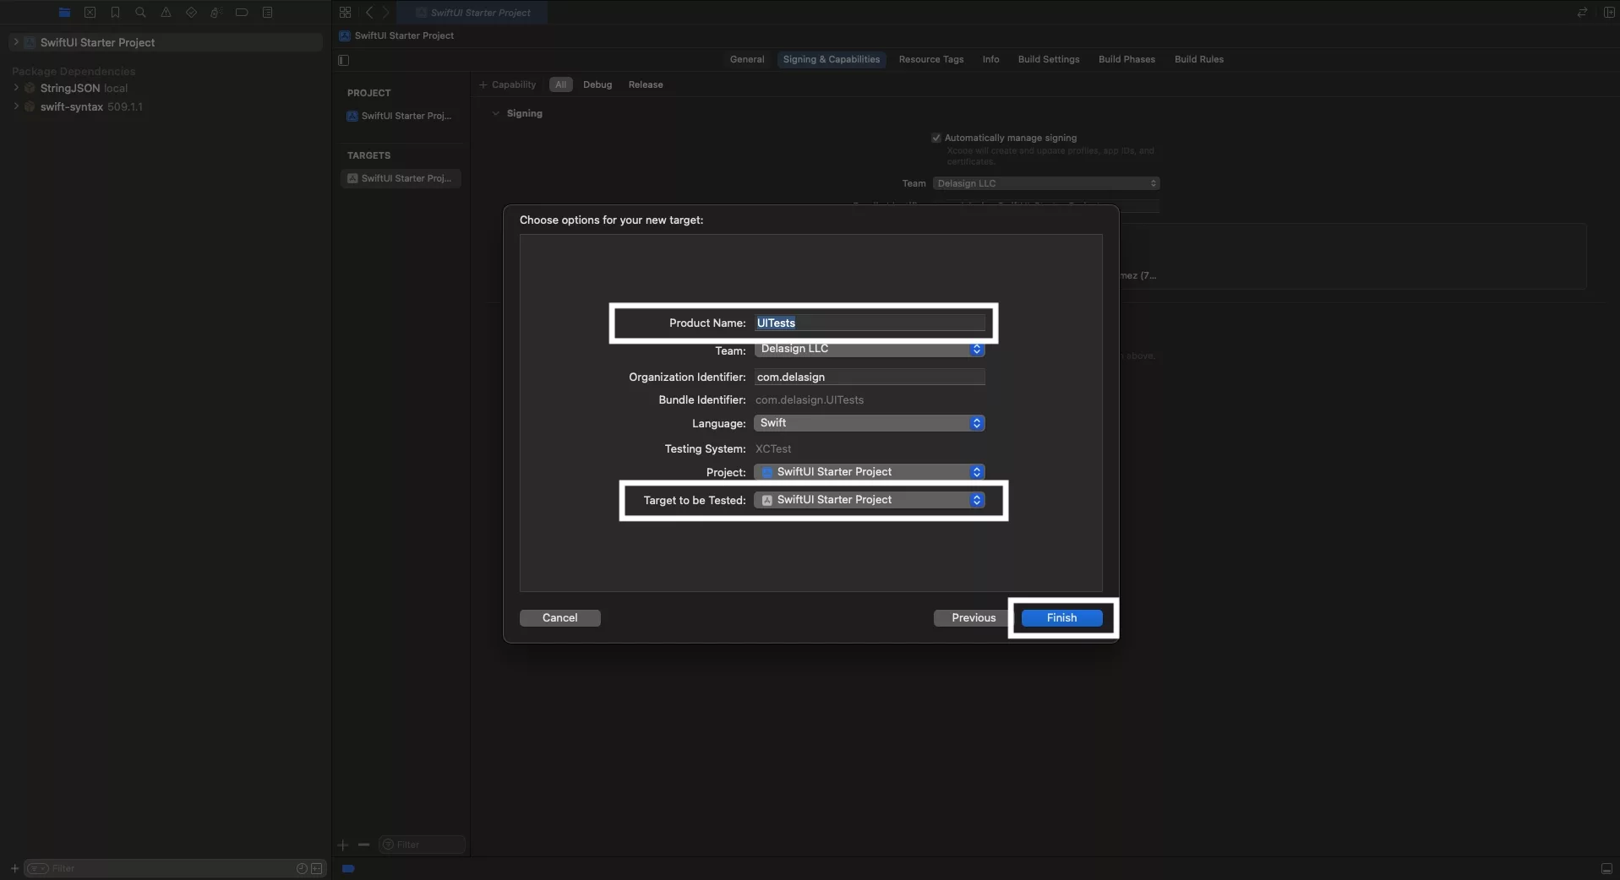Viewport: 1620px width, 880px height.
Task: Select the Release configuration filter
Action: tap(646, 84)
